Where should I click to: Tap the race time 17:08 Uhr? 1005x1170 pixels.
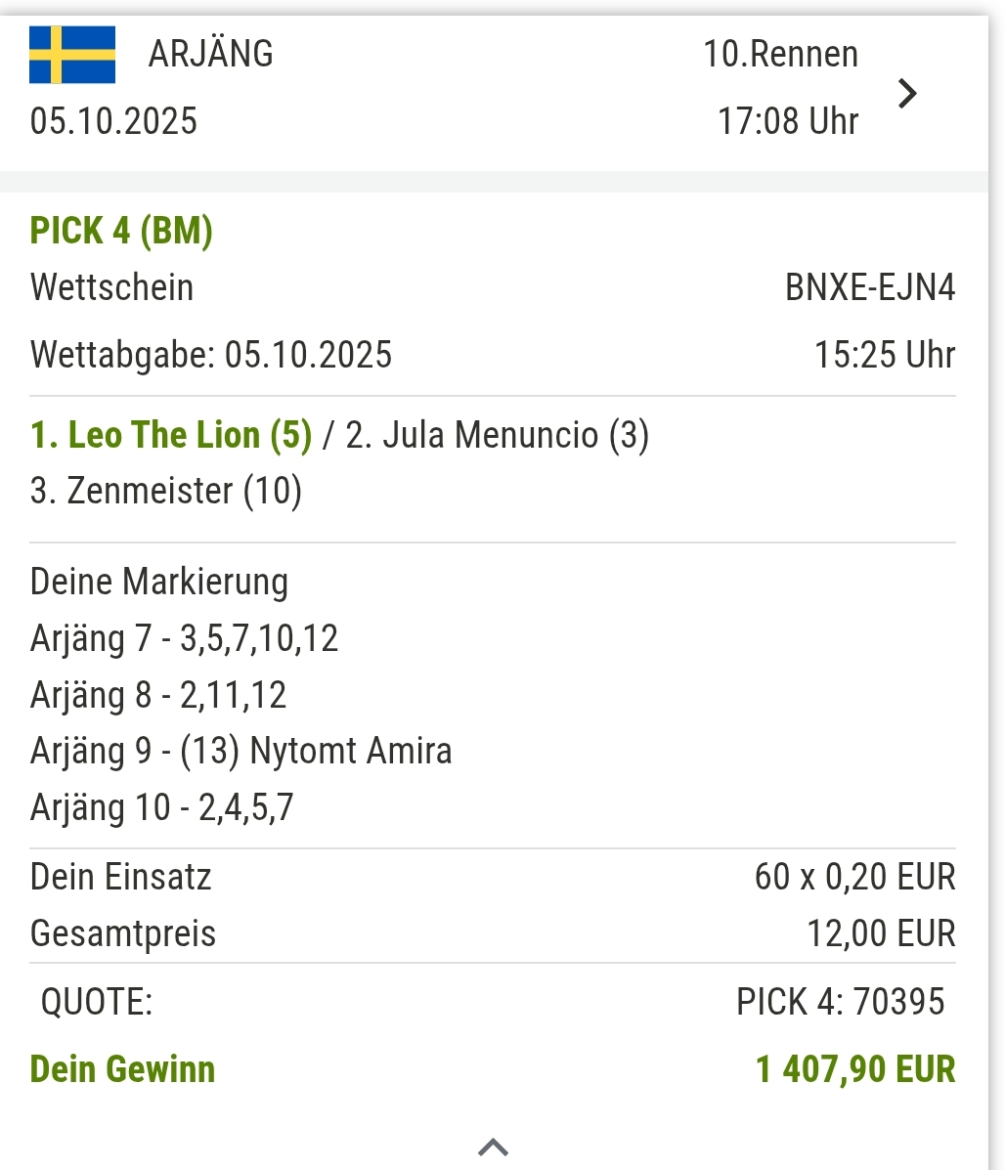tap(787, 121)
